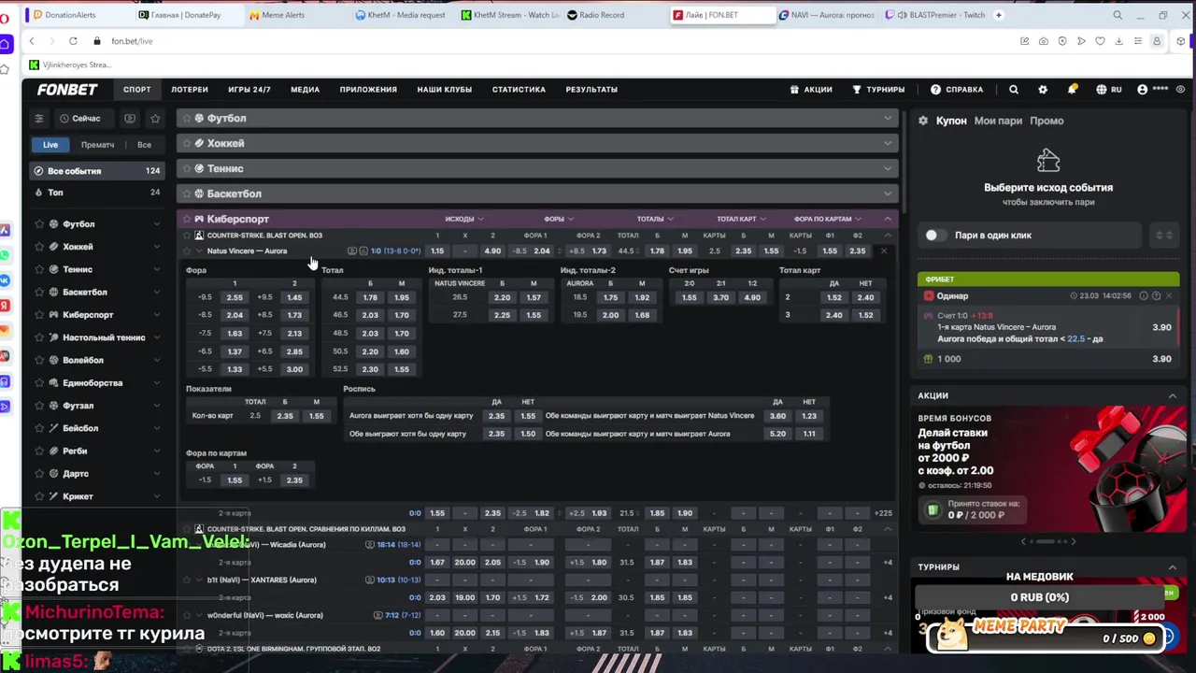Favorite Волейбол in sidebar with its star

point(39,360)
